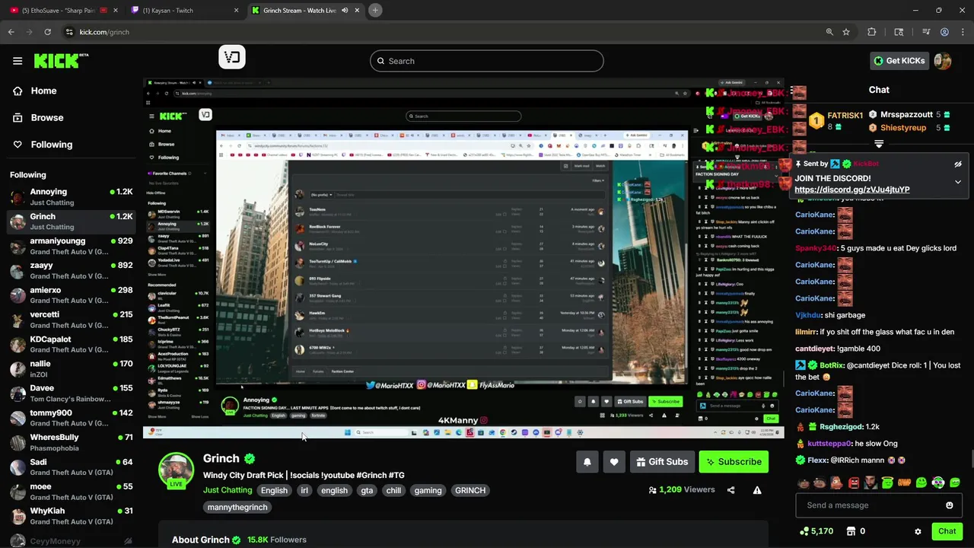This screenshot has height=548, width=974.
Task: Reload the page
Action: coord(47,32)
